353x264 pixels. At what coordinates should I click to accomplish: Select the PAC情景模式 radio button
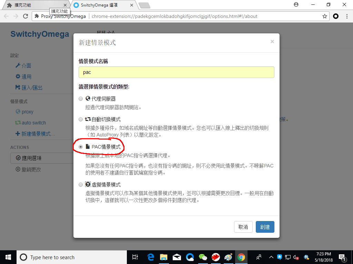pyautogui.click(x=81, y=147)
